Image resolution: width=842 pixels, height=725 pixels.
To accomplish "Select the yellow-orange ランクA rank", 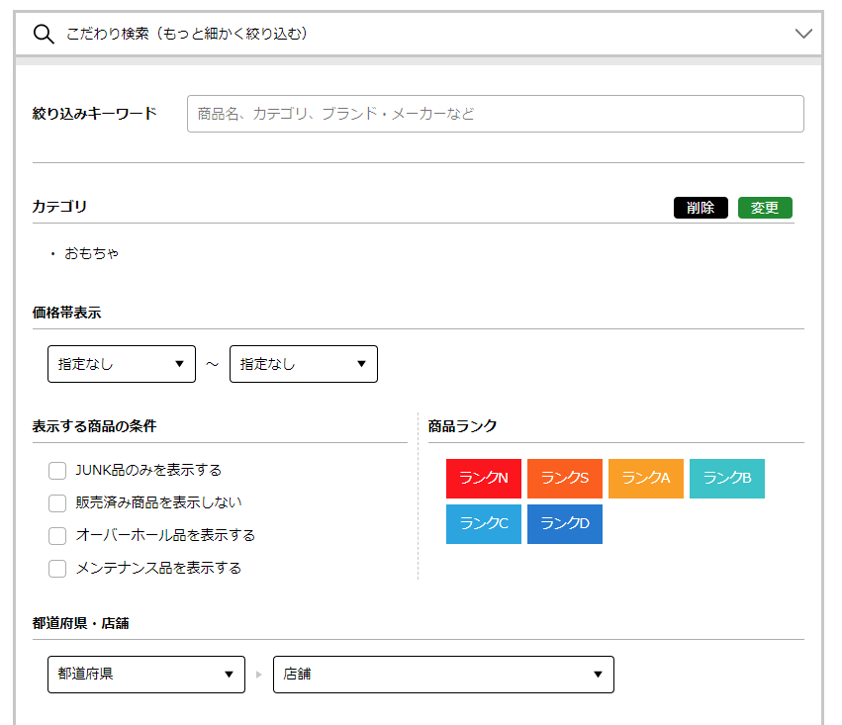I will [x=646, y=479].
